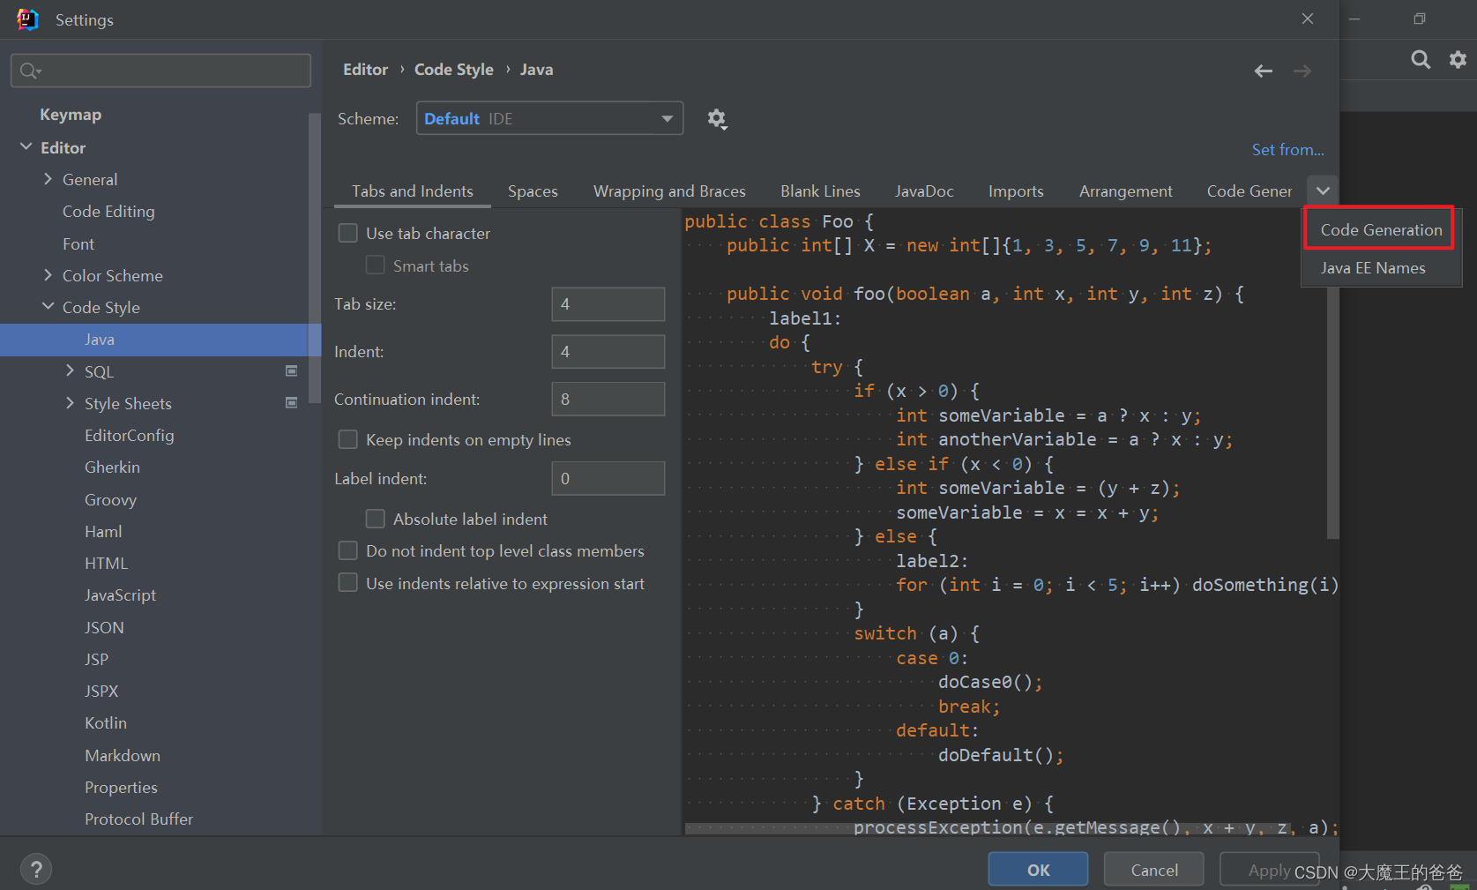The image size is (1477, 890).
Task: Click the project-level marker icon beside Style Sheets
Action: pos(292,403)
